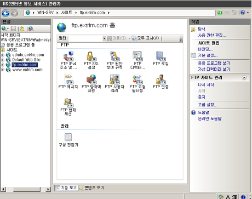Click the WIN-SRV breadcrumb segment
The image size is (252, 199).
[x=45, y=13]
